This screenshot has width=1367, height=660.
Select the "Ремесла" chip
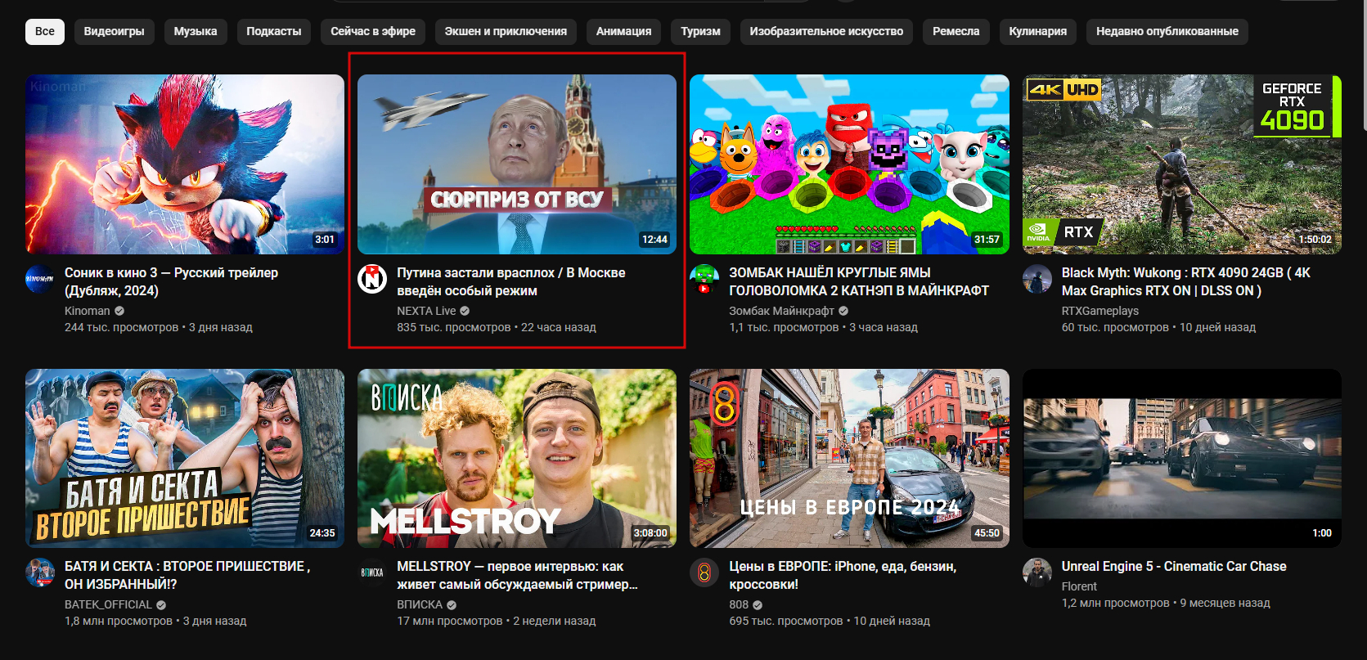coord(956,31)
